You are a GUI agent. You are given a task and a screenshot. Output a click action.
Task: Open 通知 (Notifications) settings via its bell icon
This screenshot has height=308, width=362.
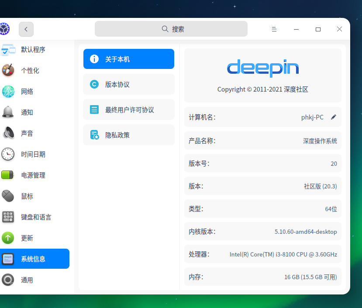pos(7,112)
